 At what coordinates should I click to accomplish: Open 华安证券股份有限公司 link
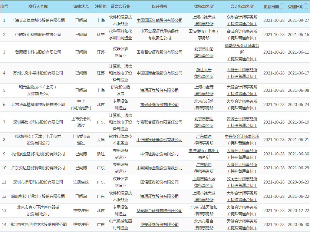159,224
